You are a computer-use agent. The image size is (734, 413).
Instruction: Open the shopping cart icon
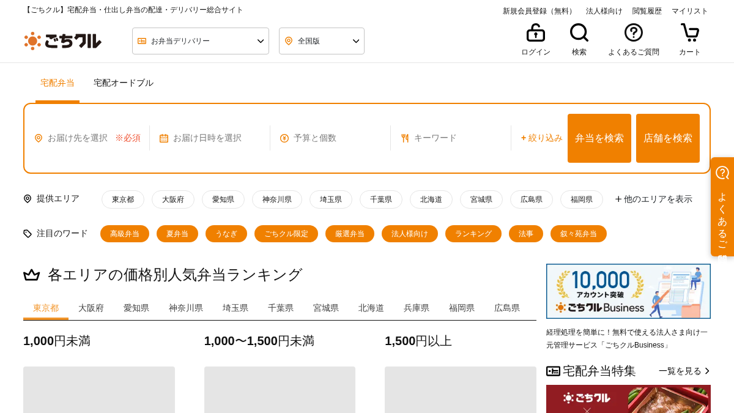click(x=690, y=32)
